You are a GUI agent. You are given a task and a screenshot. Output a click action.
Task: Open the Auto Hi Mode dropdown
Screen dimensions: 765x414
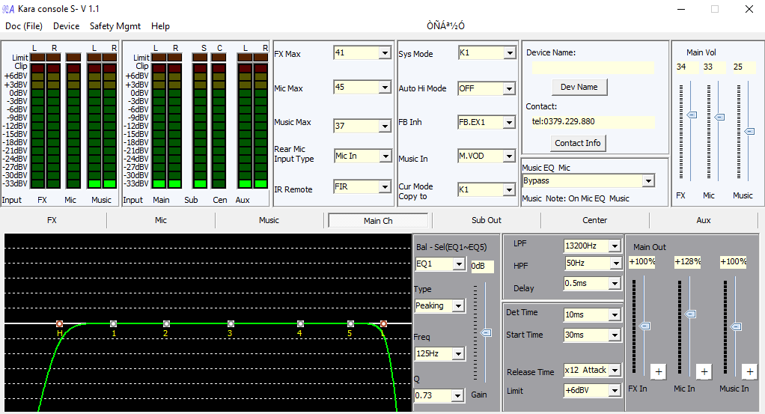tap(509, 89)
